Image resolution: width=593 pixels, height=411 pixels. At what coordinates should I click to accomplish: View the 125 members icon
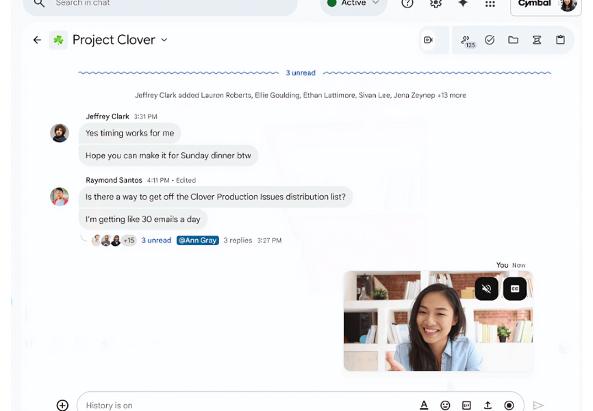click(x=468, y=41)
